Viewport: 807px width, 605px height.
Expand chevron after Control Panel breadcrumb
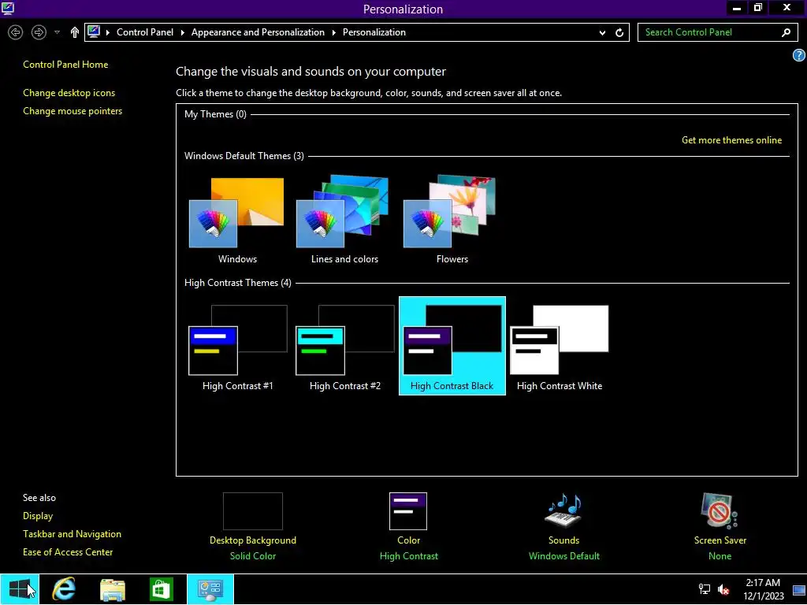[x=182, y=32]
